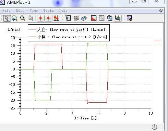Image resolution: width=168 pixels, height=131 pixels.
Task: Select the arrow pointer tool
Action: [x=7, y=18]
